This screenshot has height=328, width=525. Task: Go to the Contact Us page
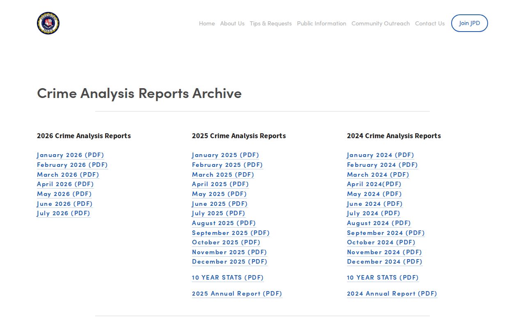(430, 23)
